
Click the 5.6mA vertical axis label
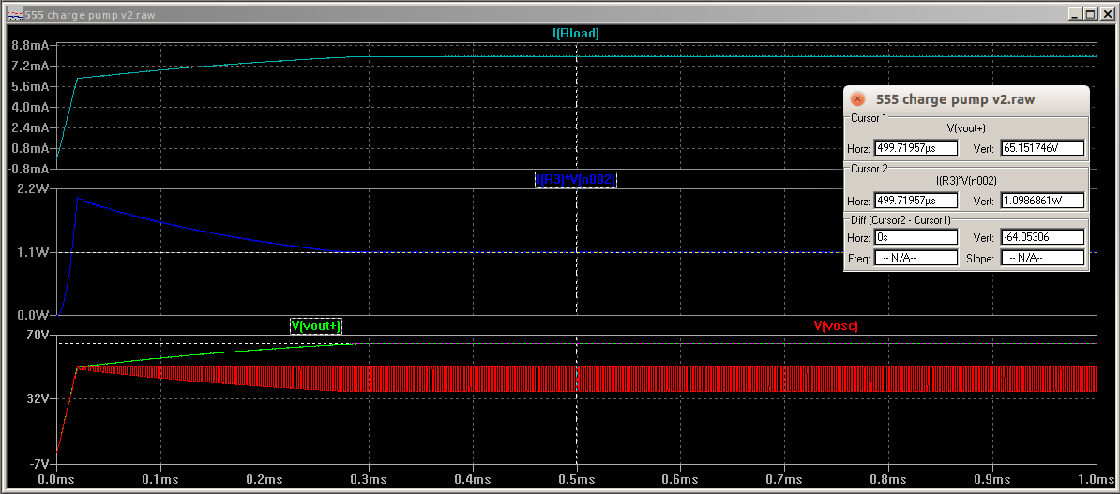(30, 86)
